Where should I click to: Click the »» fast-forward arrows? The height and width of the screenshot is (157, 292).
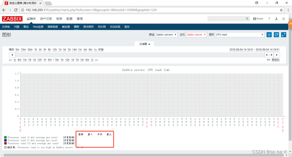click(97, 60)
